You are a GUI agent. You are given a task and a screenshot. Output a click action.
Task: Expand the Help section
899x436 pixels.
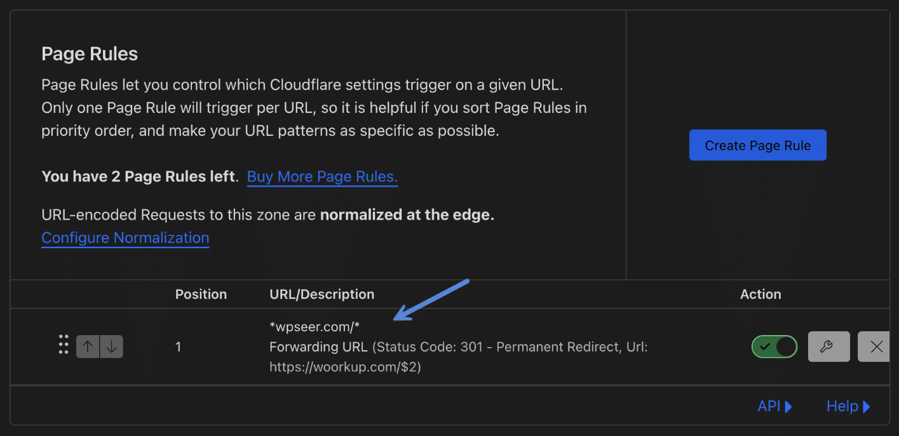click(x=848, y=406)
